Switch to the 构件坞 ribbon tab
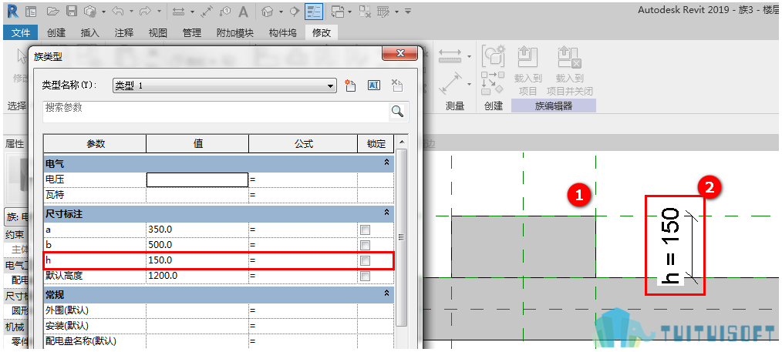 coord(283,33)
